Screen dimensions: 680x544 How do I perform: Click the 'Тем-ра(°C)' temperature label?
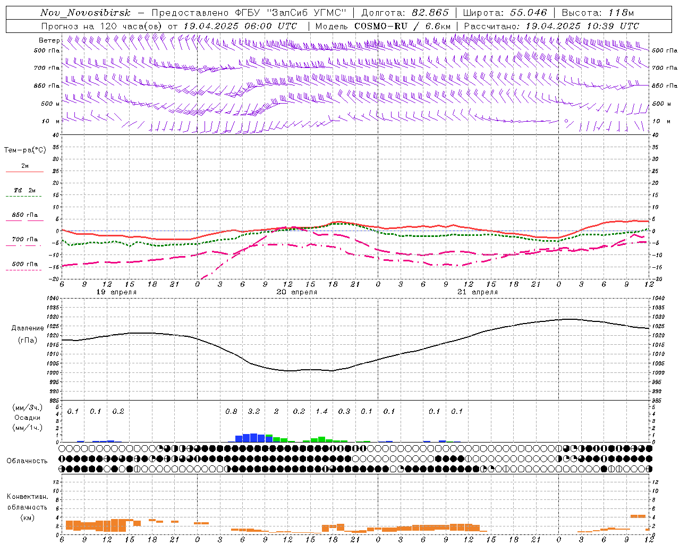coord(25,150)
